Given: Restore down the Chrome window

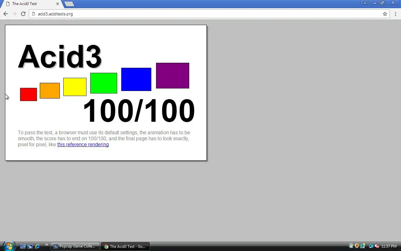Looking at the screenshot, I should coord(382,3).
